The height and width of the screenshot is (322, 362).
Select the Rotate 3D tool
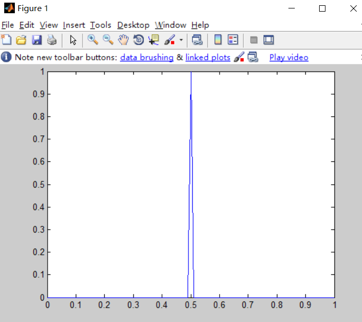139,40
